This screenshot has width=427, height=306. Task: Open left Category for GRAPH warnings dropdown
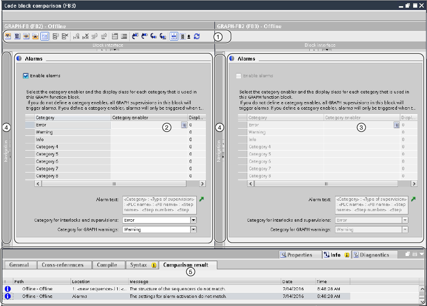click(193, 229)
